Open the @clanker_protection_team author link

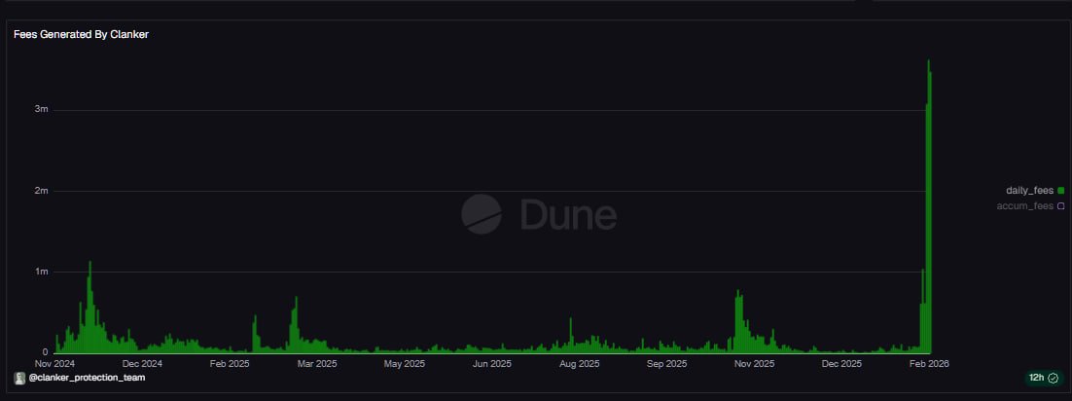86,378
